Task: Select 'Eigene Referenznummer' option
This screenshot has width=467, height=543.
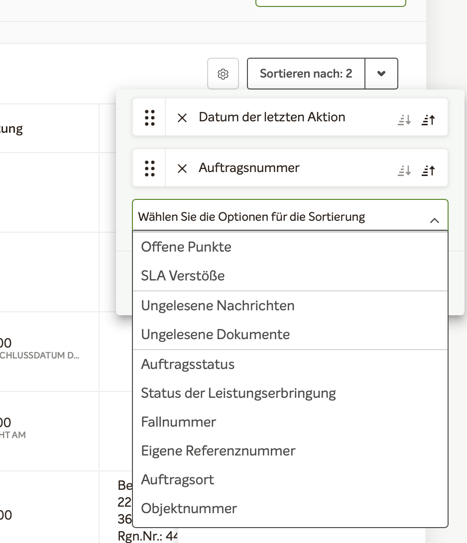Action: [290, 451]
